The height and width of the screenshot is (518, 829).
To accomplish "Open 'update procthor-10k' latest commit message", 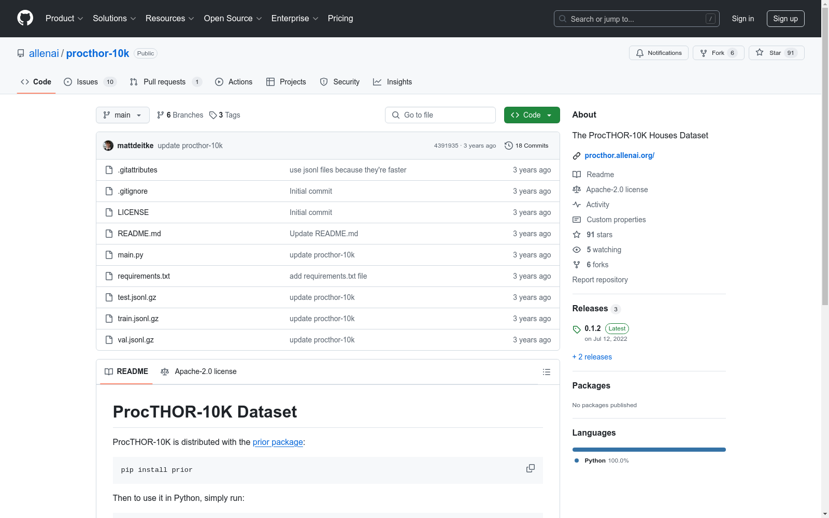I will tap(190, 146).
